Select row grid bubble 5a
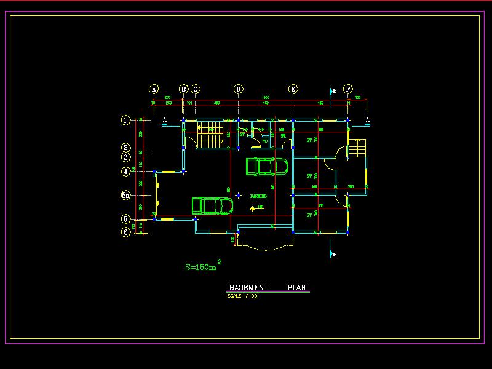The image size is (492, 369). (x=125, y=195)
